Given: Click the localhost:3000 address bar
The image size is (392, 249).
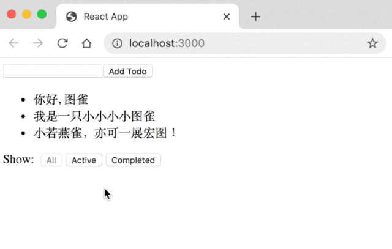Looking at the screenshot, I should click(245, 43).
